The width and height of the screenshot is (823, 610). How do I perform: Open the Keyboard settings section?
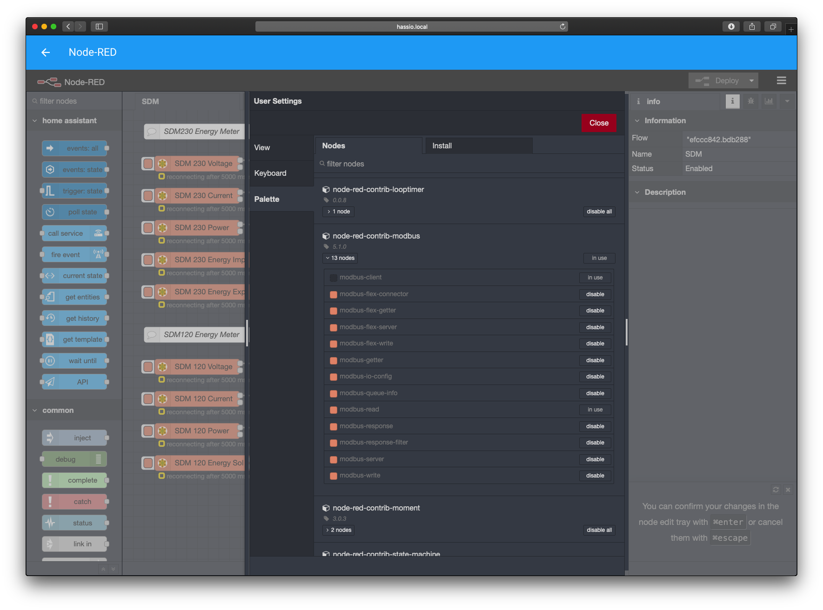pyautogui.click(x=282, y=173)
